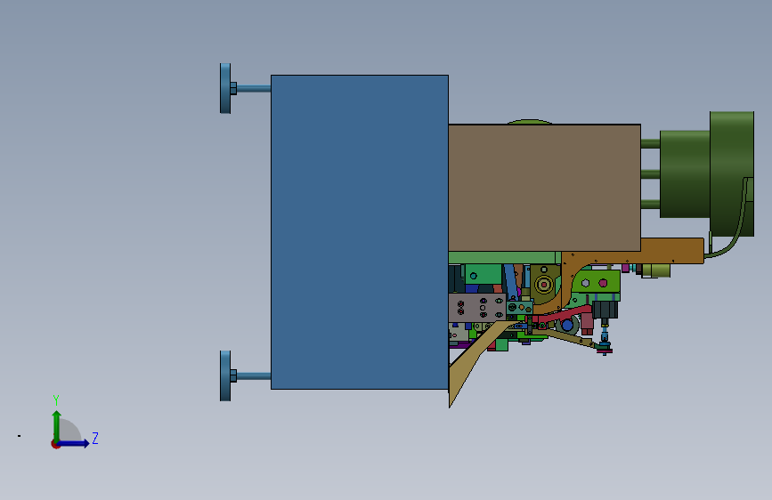
Task: Pick the top motor standoff rod
Action: [650, 144]
